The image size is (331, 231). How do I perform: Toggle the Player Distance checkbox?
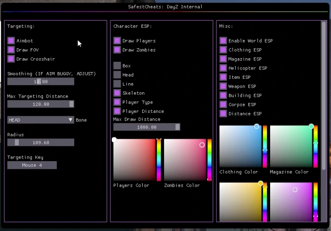click(x=117, y=111)
